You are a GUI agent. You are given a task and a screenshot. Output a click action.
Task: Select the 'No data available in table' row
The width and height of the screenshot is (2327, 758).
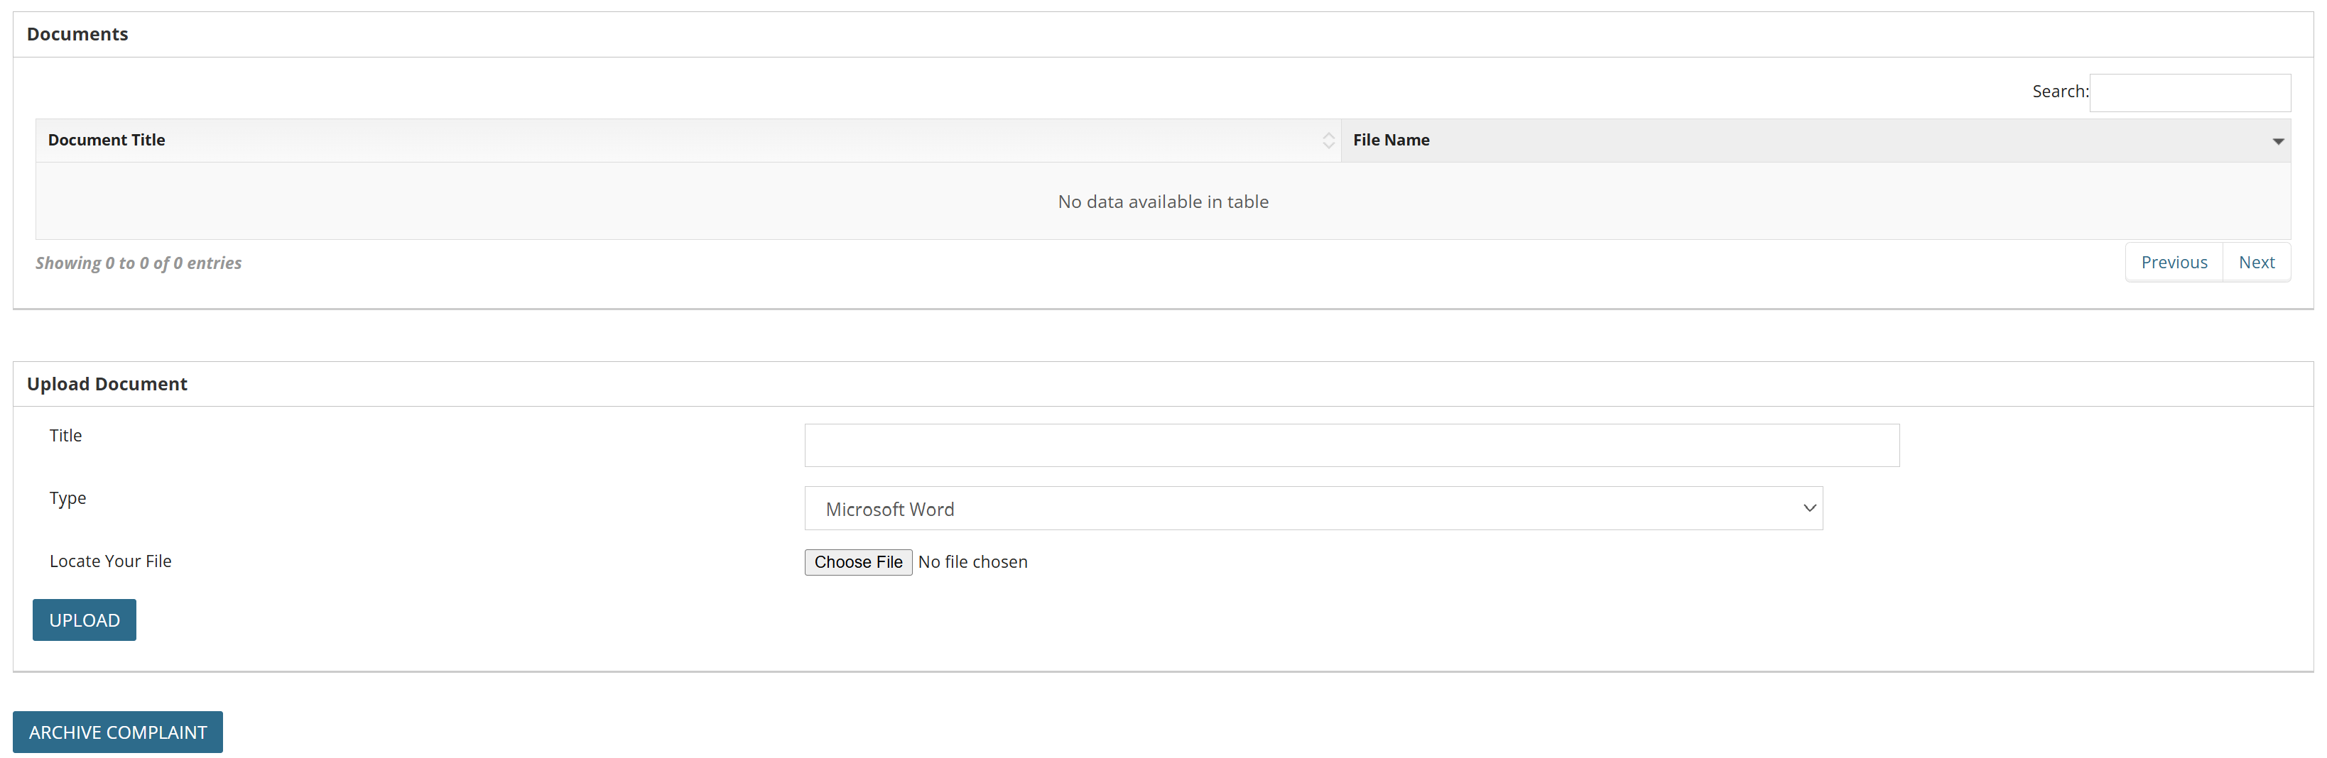[x=1163, y=202]
